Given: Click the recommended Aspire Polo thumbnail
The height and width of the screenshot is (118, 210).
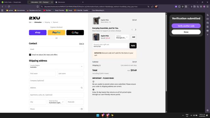Looking at the screenshot, I should click(x=96, y=37).
